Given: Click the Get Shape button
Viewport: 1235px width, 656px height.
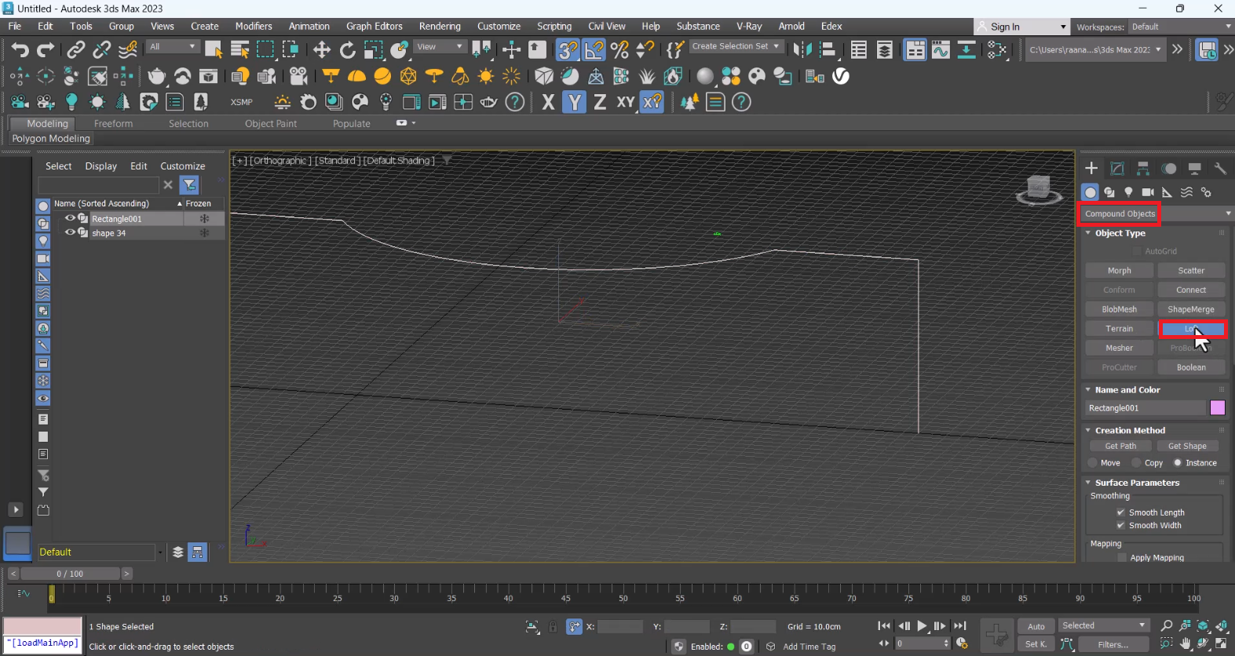Looking at the screenshot, I should coord(1186,446).
